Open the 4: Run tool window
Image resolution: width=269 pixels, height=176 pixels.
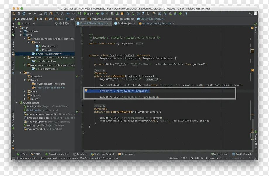[x=22, y=154]
